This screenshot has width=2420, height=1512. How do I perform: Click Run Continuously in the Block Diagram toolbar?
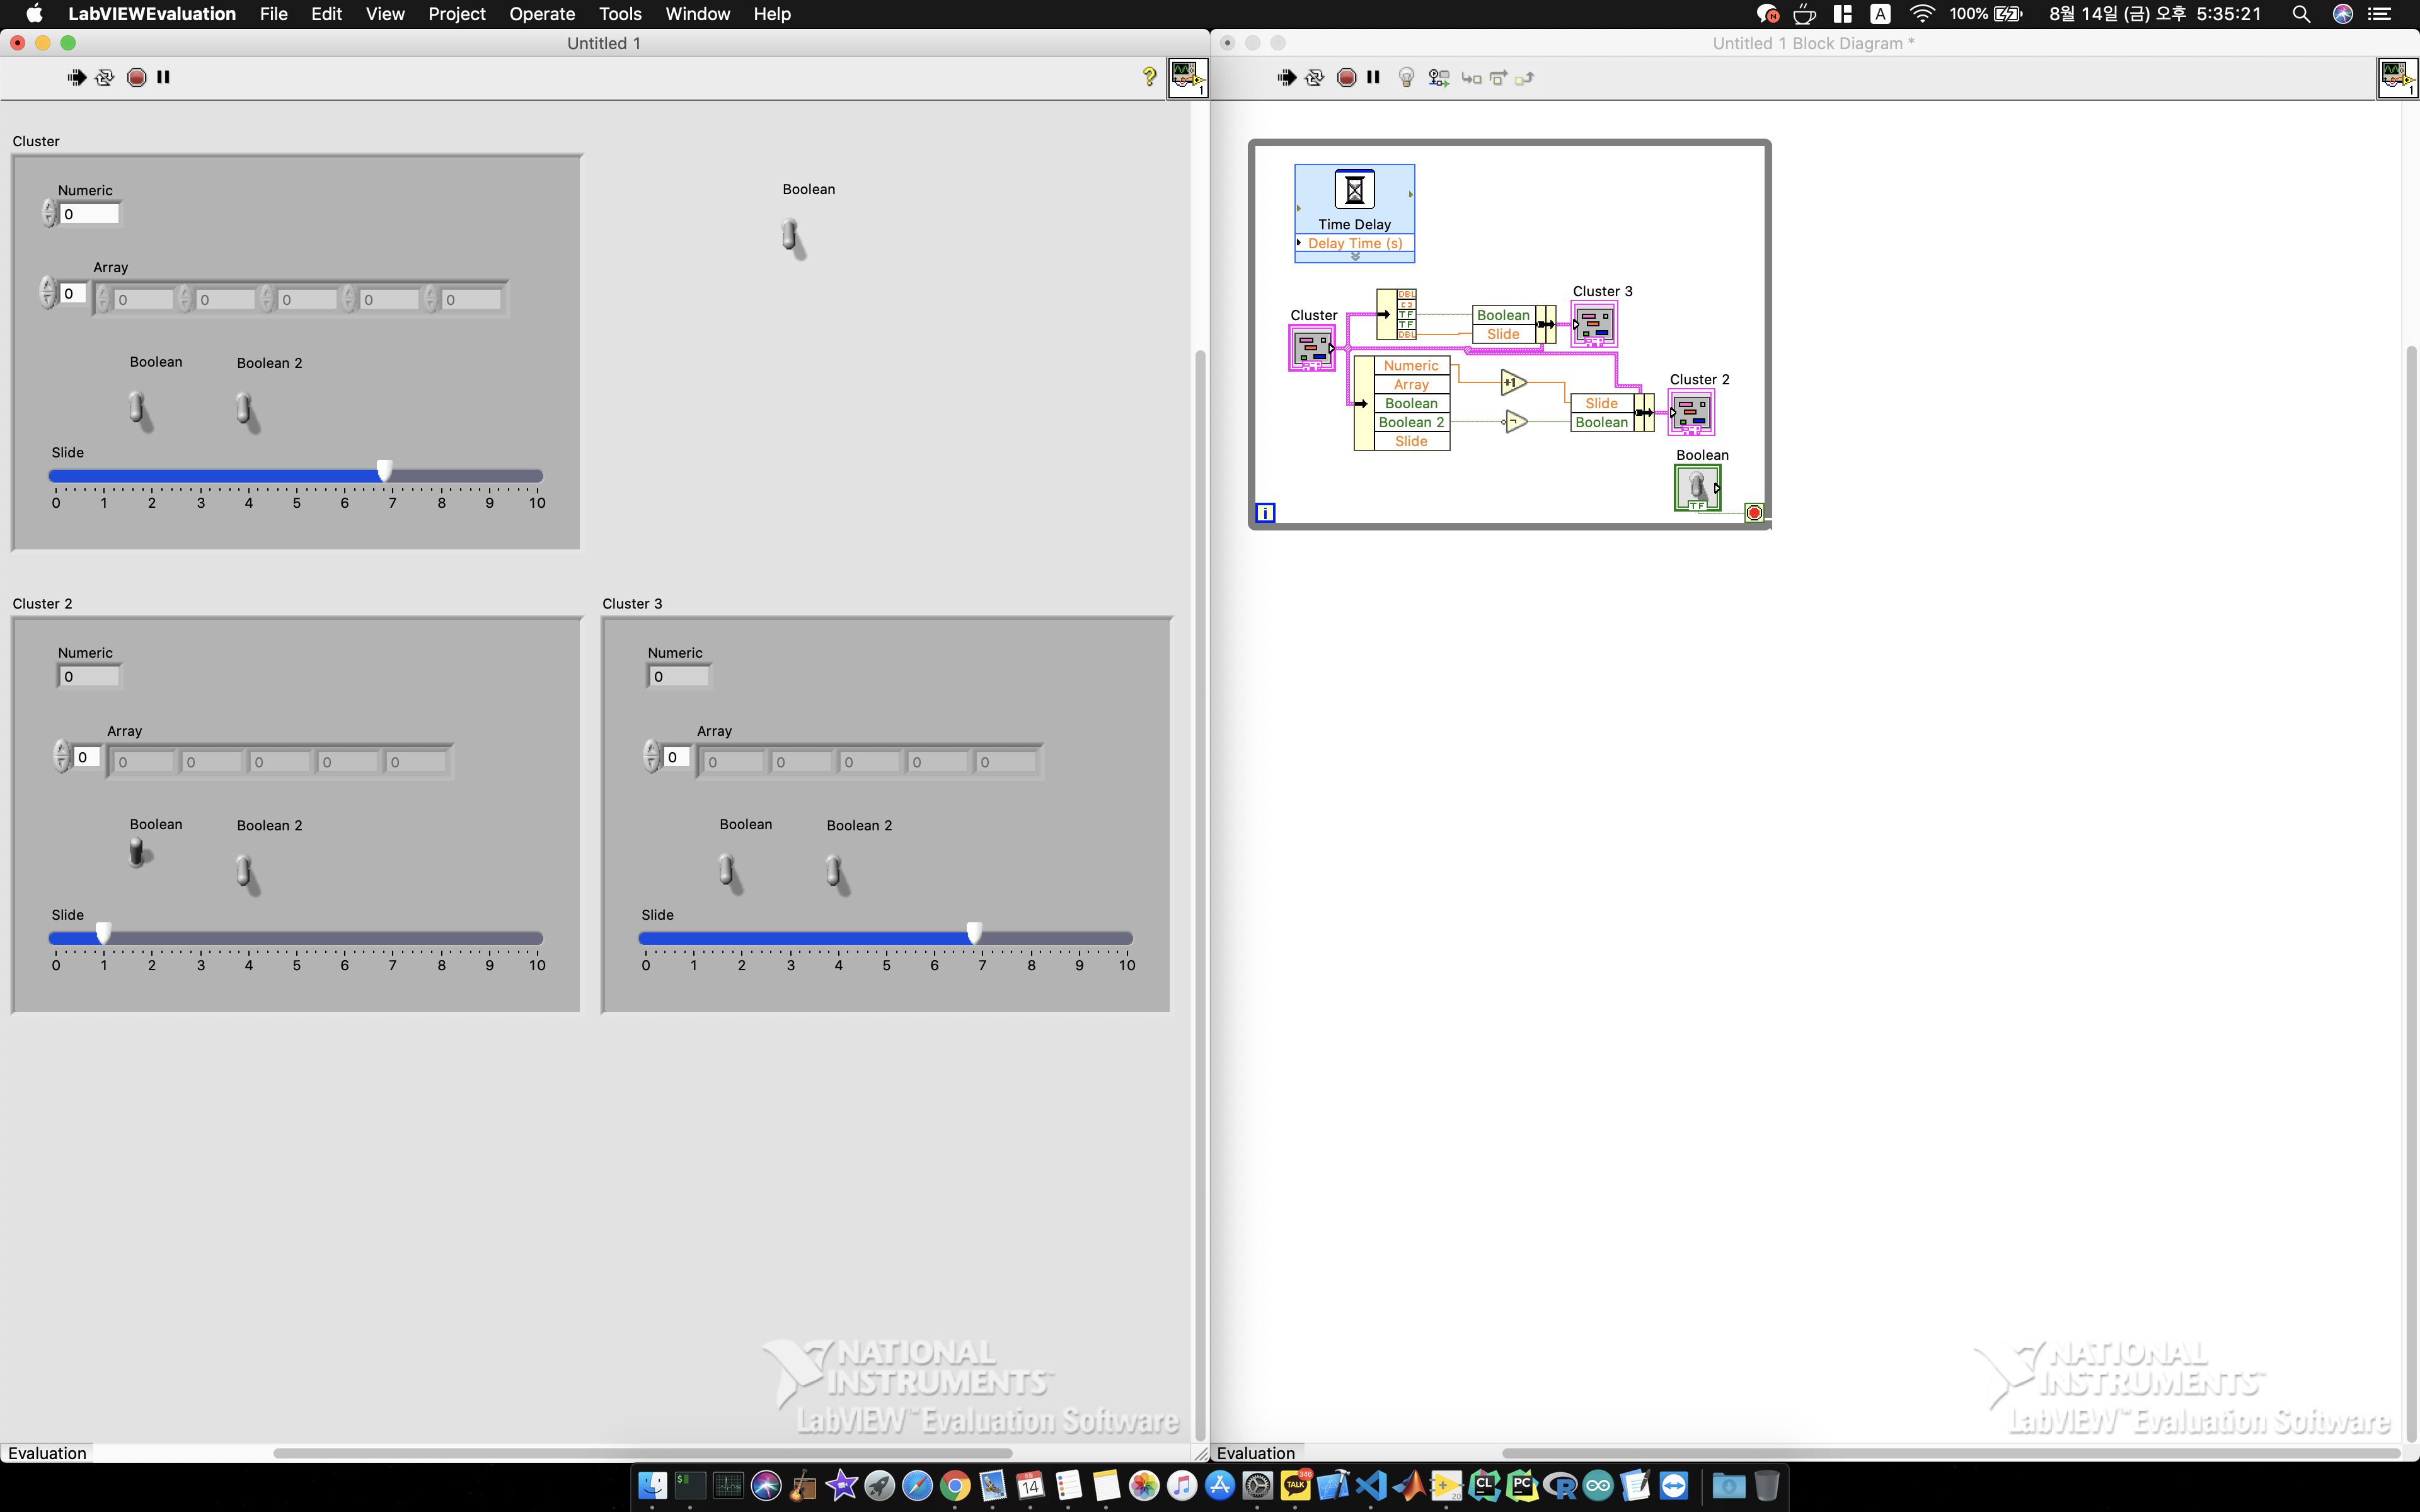1315,77
